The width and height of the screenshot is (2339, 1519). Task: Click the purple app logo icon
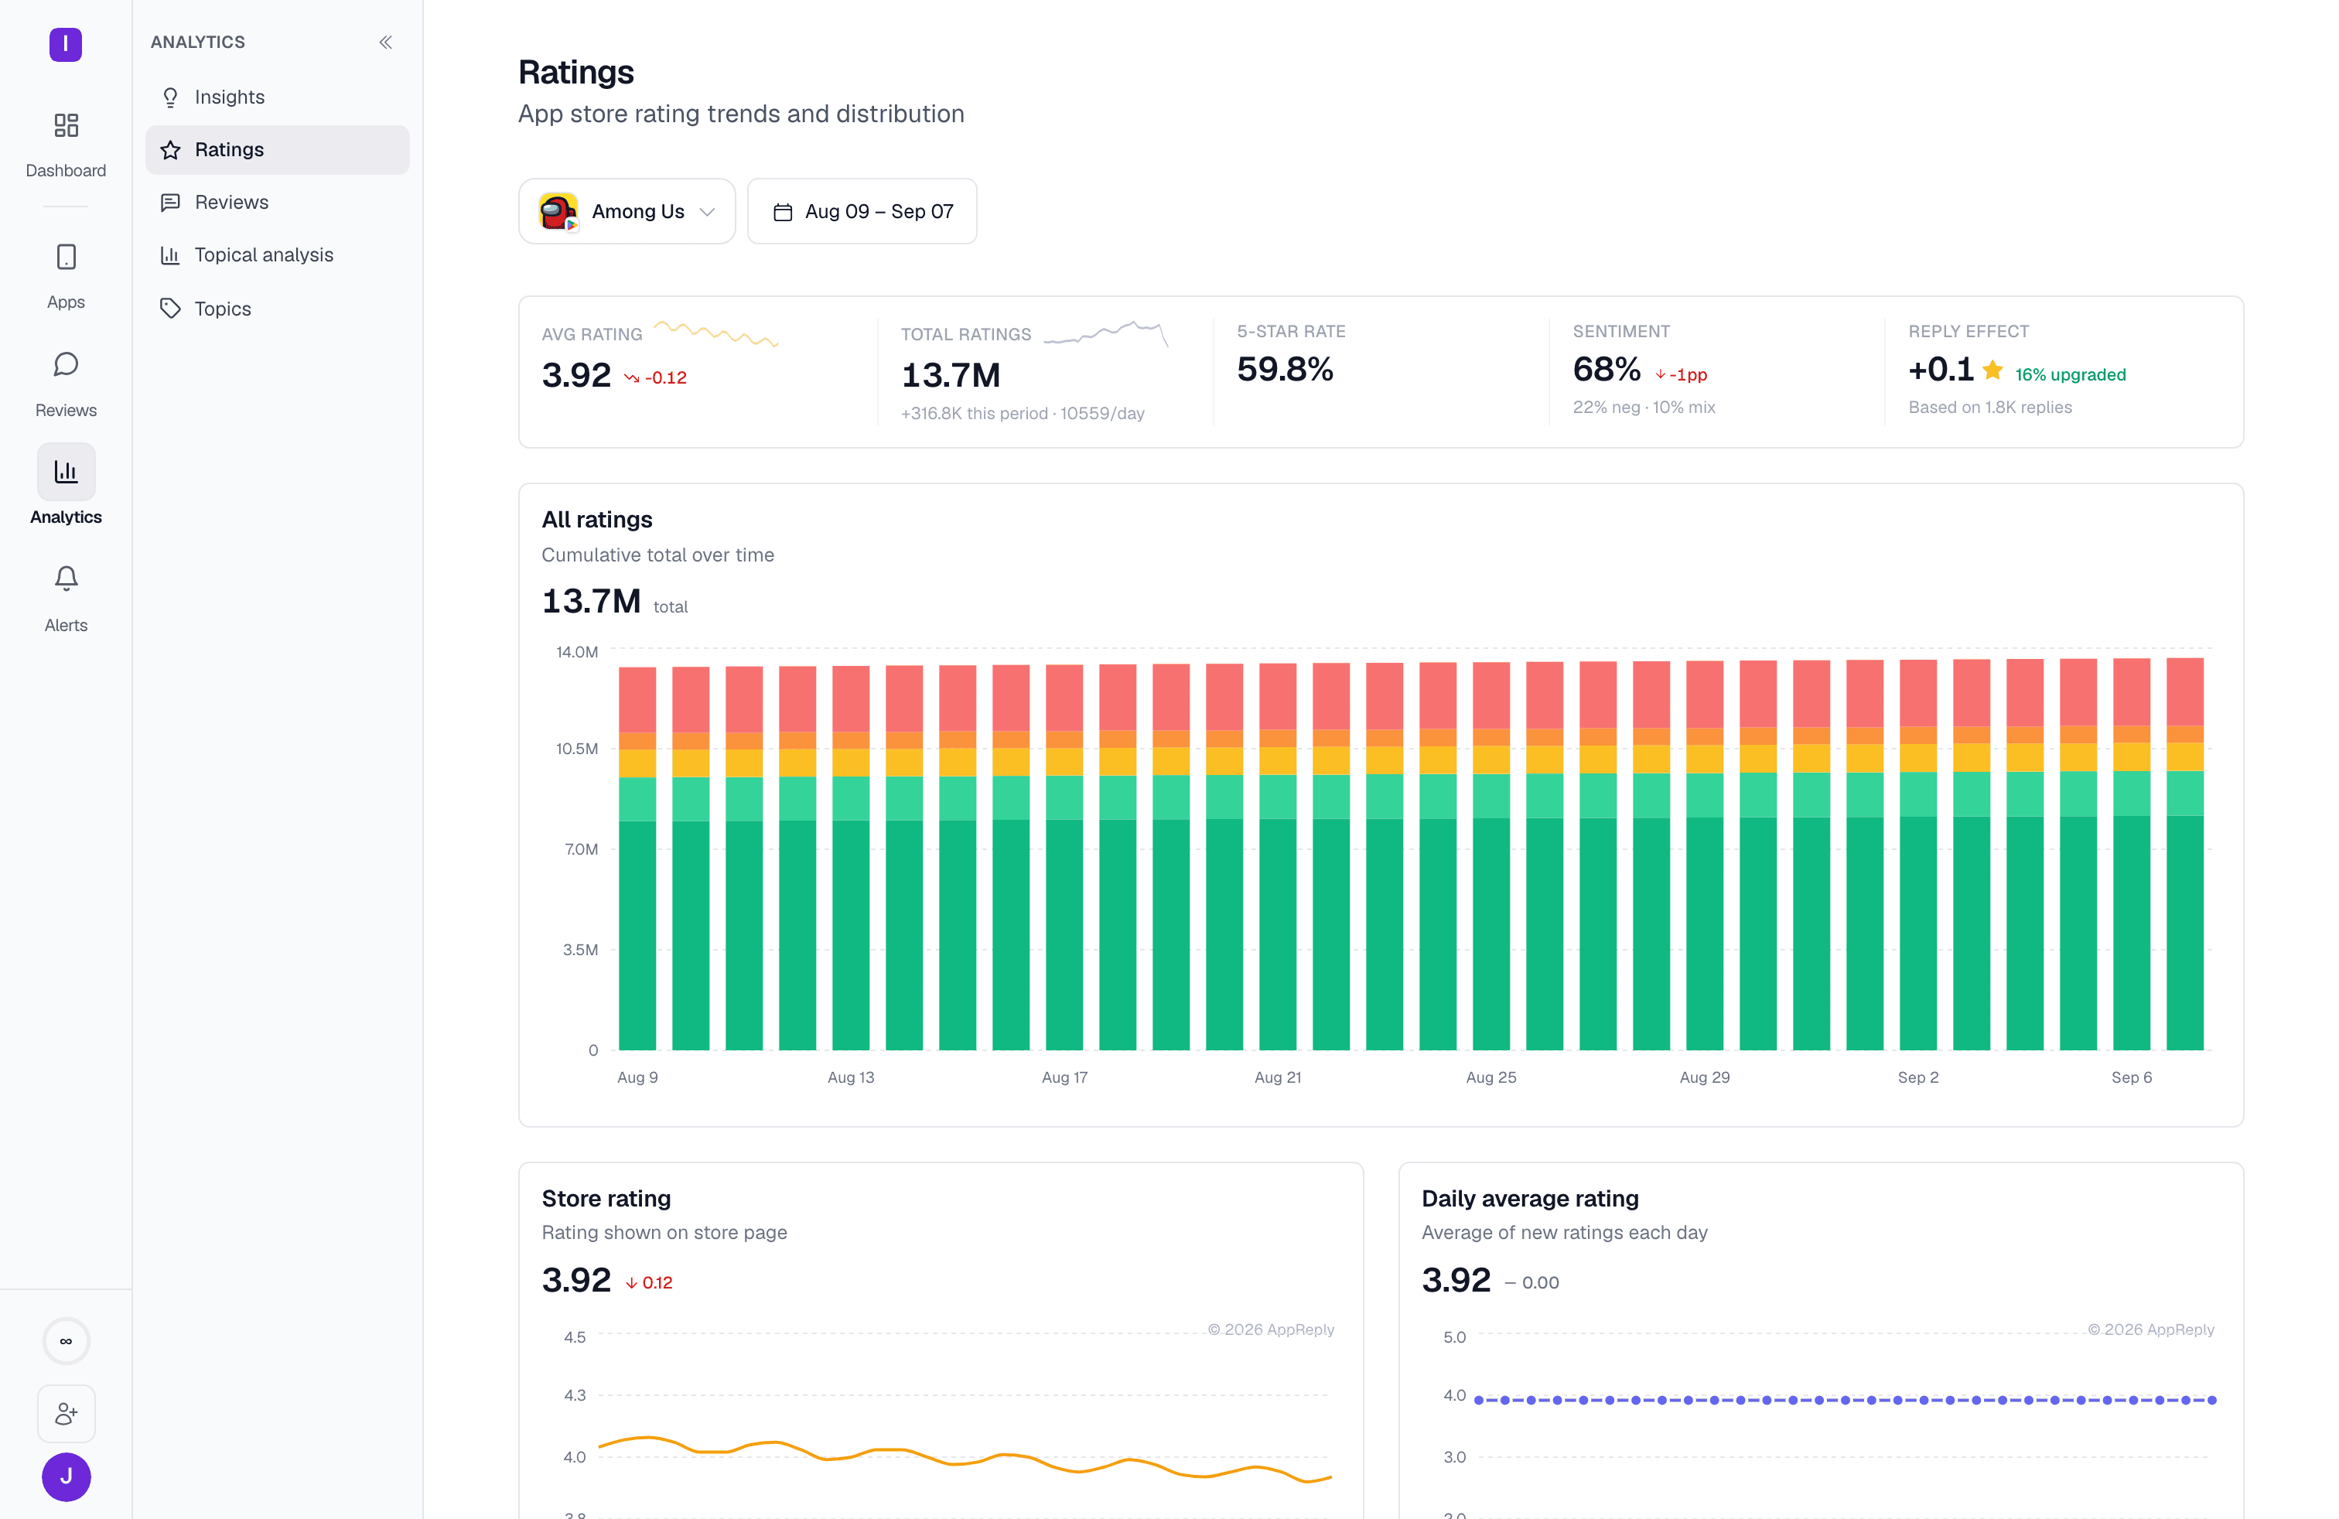pos(66,43)
